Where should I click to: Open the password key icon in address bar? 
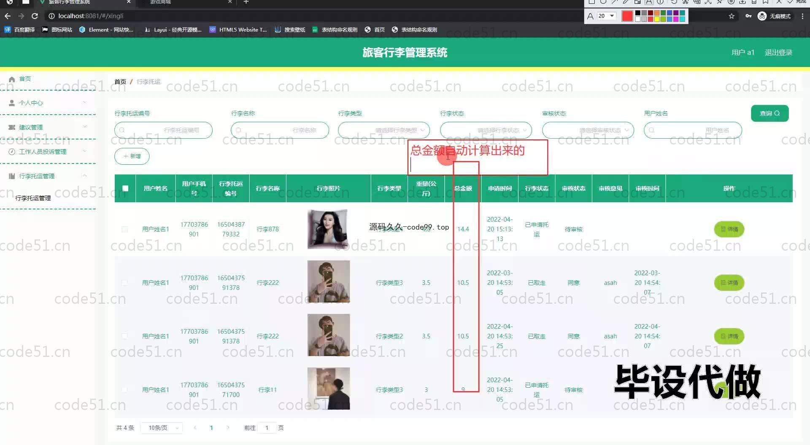(x=748, y=16)
